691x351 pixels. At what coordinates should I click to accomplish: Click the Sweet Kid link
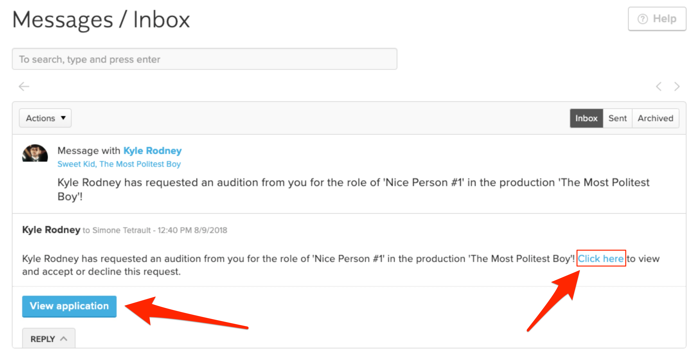coord(76,164)
